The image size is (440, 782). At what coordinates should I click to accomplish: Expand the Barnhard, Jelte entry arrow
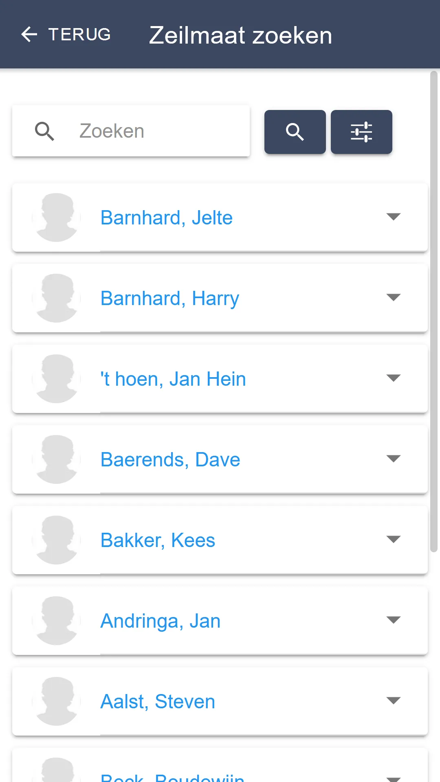tap(394, 217)
